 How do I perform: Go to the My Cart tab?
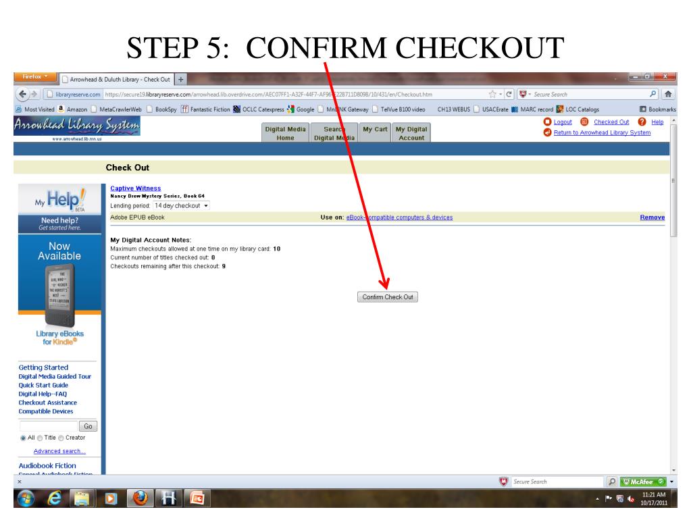[375, 132]
